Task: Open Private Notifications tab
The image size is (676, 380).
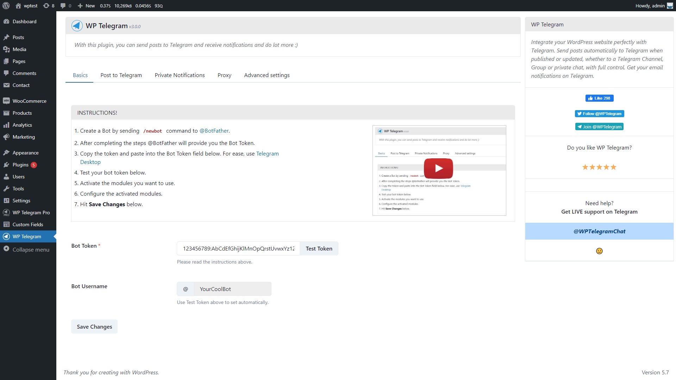Action: pos(180,75)
